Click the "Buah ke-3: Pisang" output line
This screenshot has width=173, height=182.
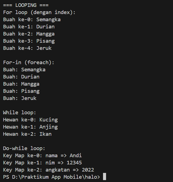click(x=29, y=41)
